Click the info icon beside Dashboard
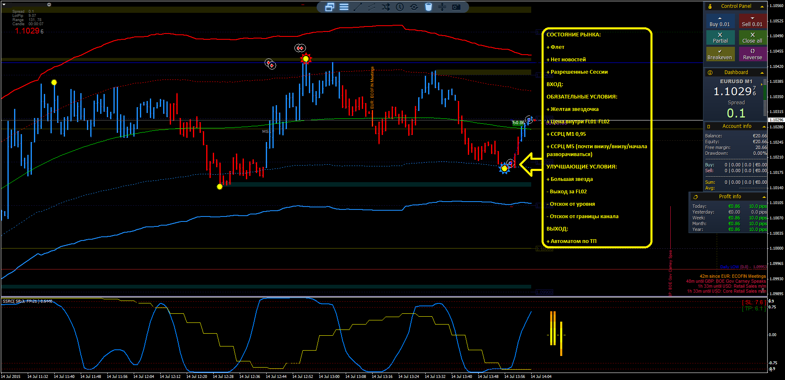This screenshot has width=785, height=380. [x=710, y=72]
